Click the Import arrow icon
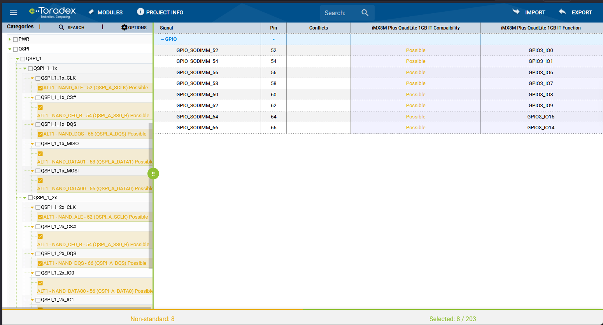The image size is (603, 325). tap(516, 12)
